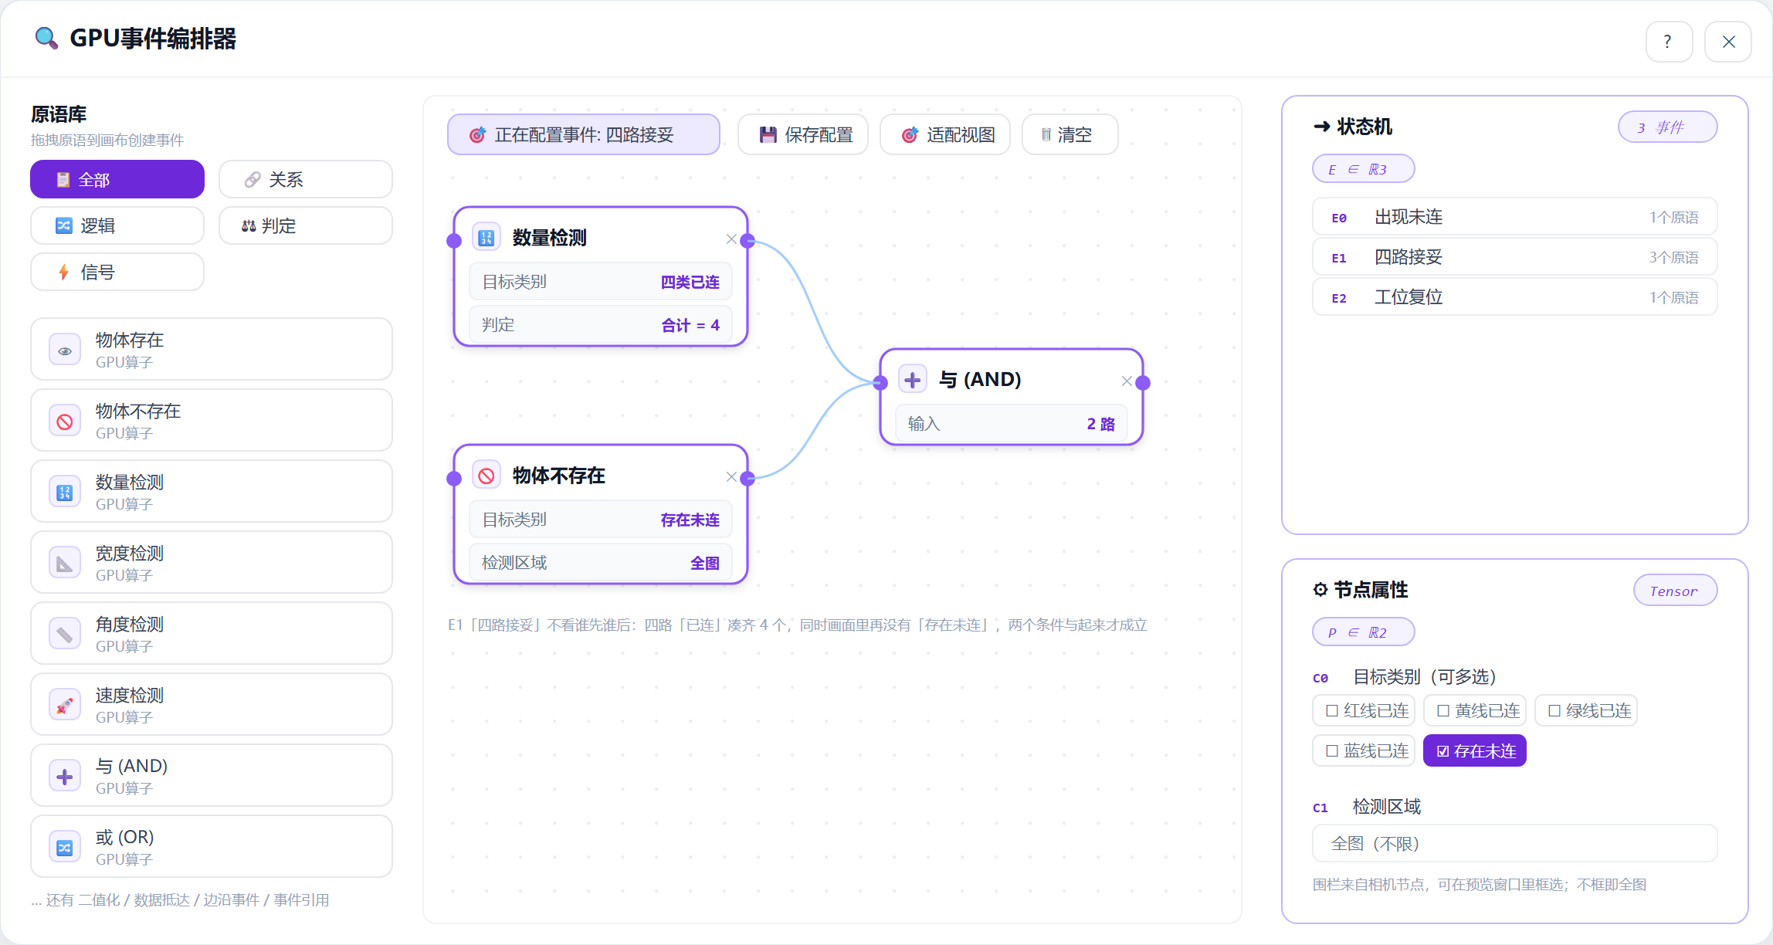Click the eye icon of 物体存在 primitive
The image size is (1773, 945).
(65, 350)
